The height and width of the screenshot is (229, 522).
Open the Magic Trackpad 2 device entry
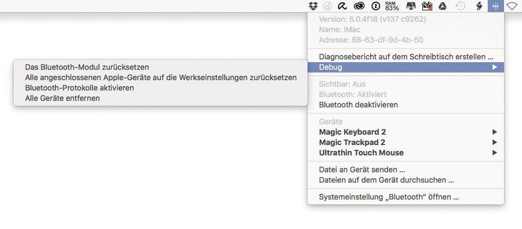pyautogui.click(x=406, y=142)
